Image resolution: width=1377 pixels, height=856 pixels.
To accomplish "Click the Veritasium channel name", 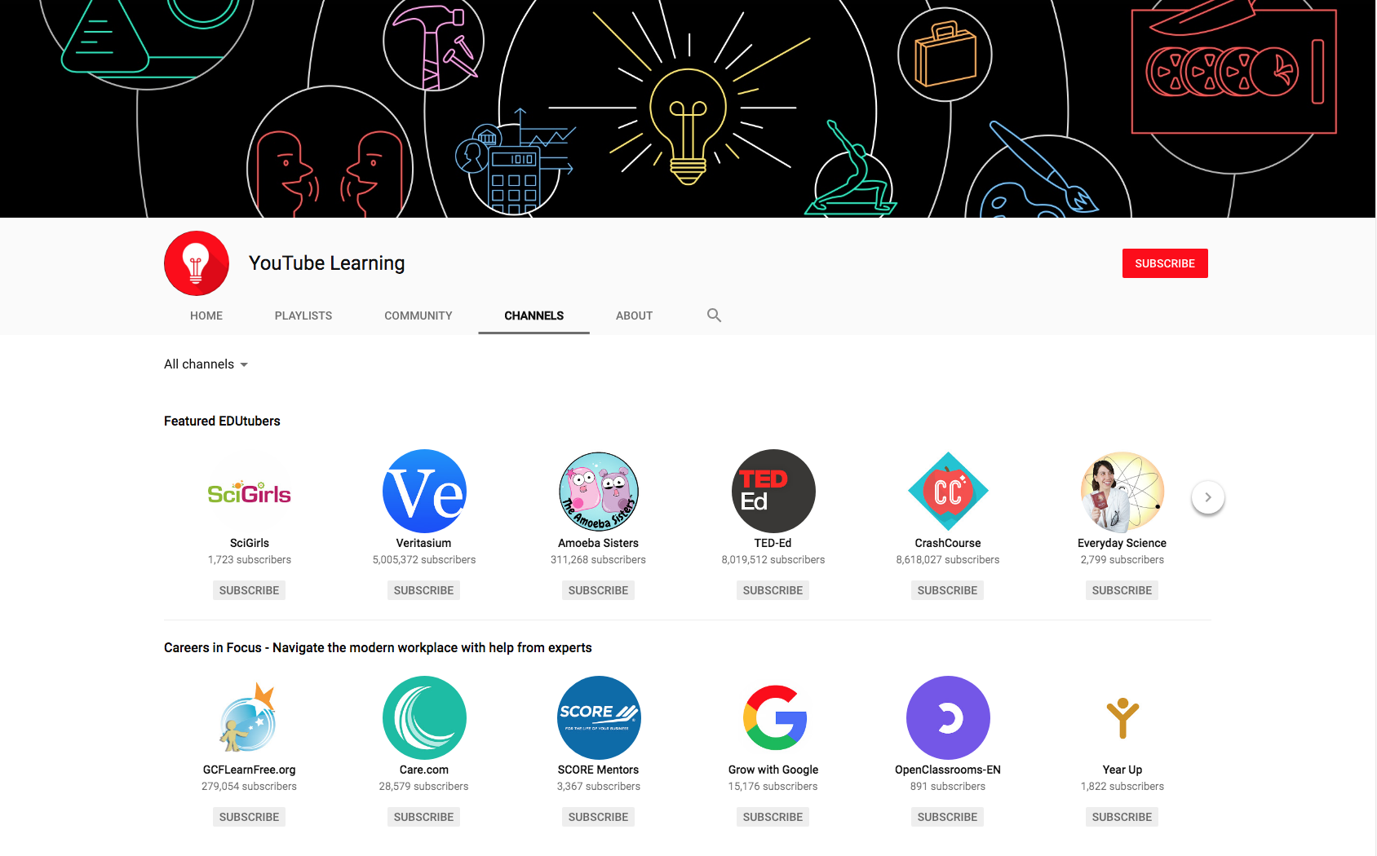I will (424, 543).
